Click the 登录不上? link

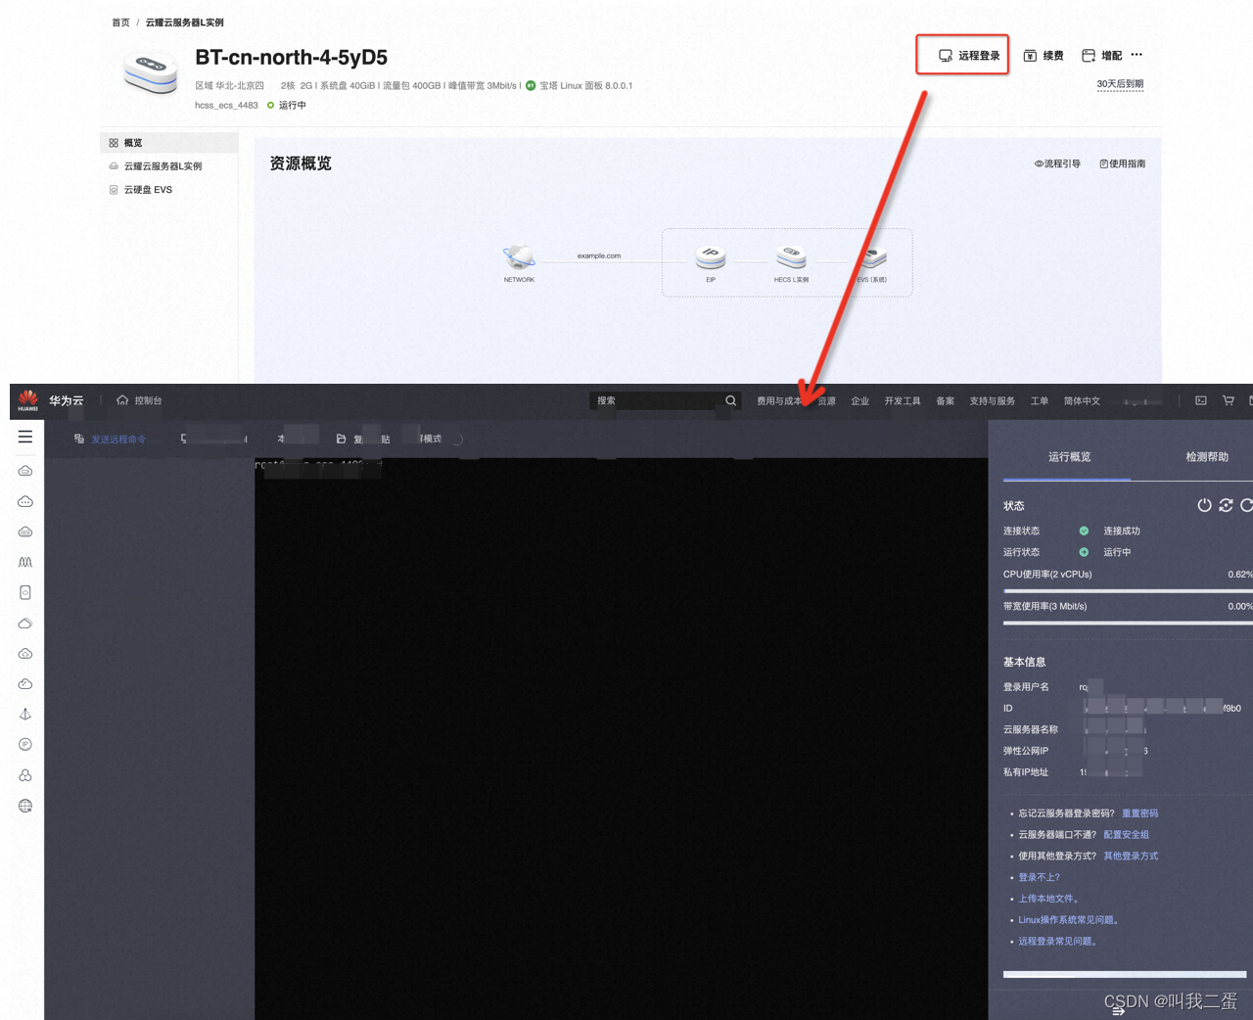click(1039, 878)
